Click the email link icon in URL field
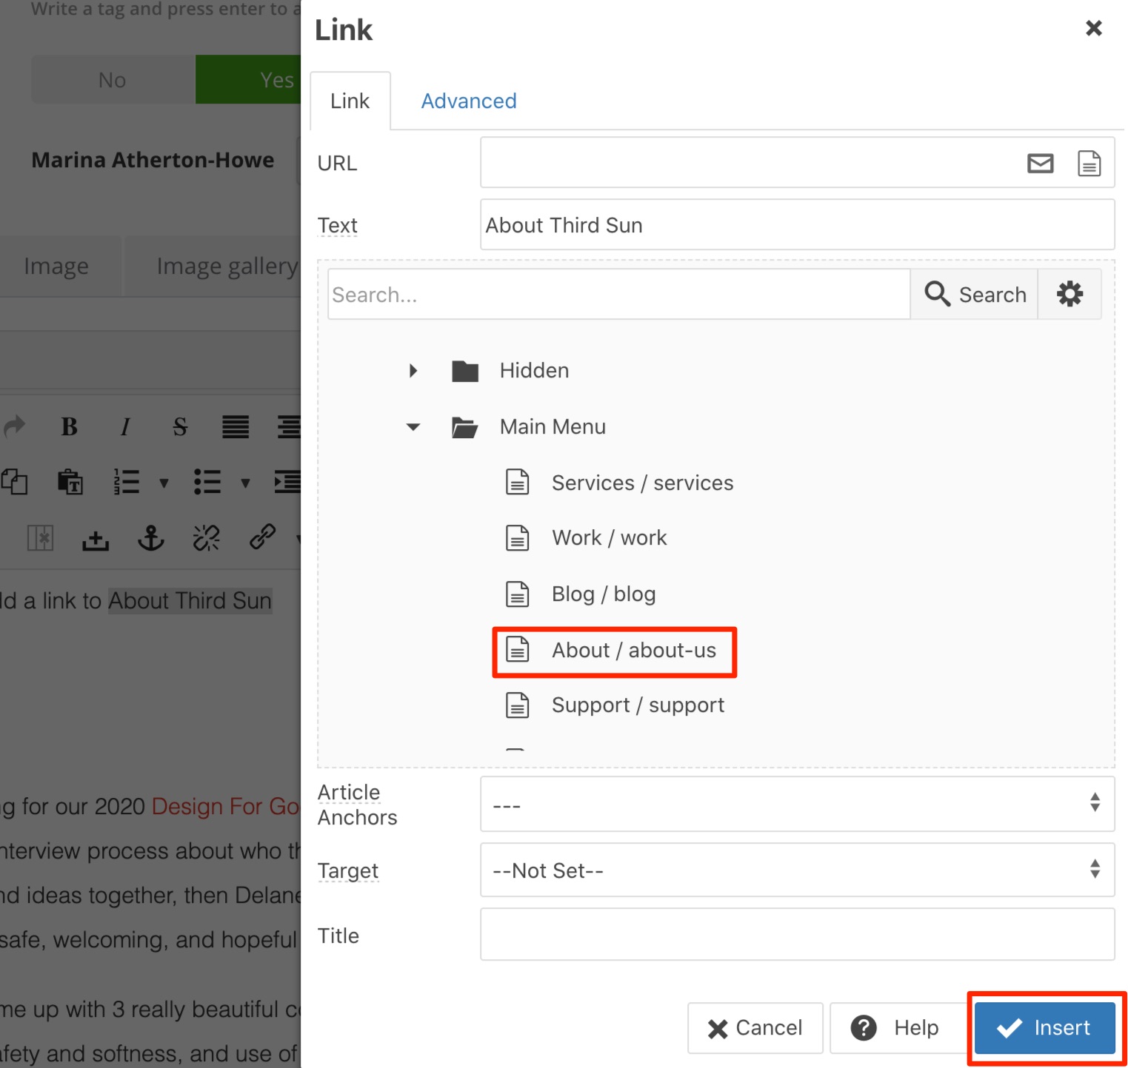Viewport: 1128px width, 1068px height. coord(1040,163)
